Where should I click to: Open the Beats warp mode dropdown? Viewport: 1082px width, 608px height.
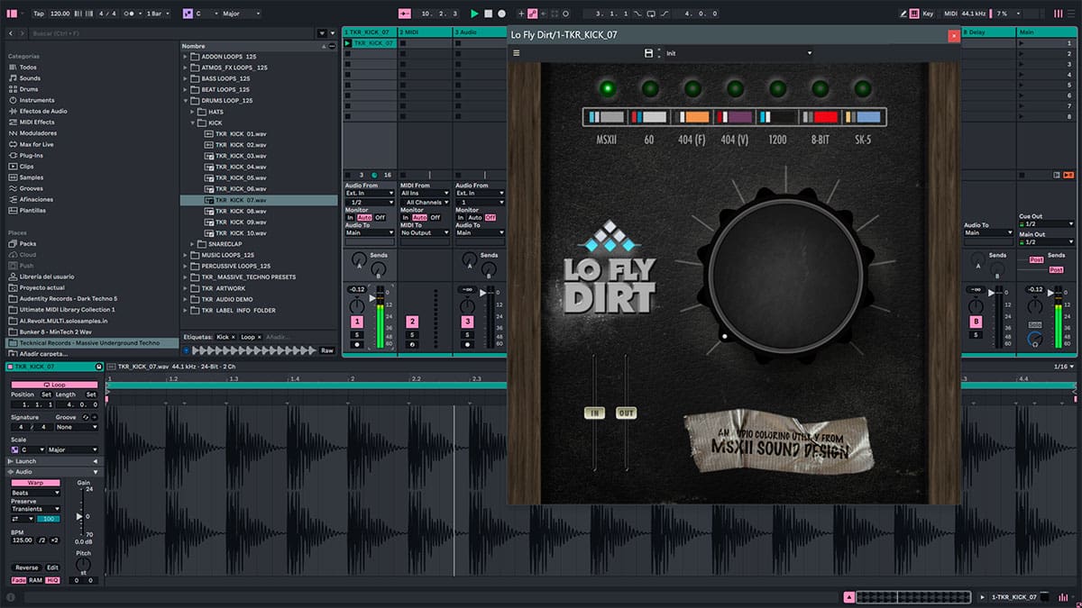click(35, 493)
